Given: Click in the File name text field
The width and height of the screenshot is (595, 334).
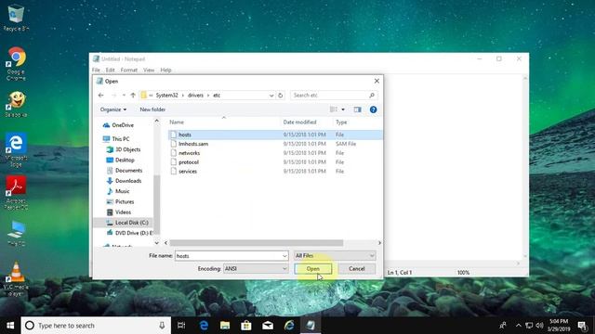Looking at the screenshot, I should [229, 256].
